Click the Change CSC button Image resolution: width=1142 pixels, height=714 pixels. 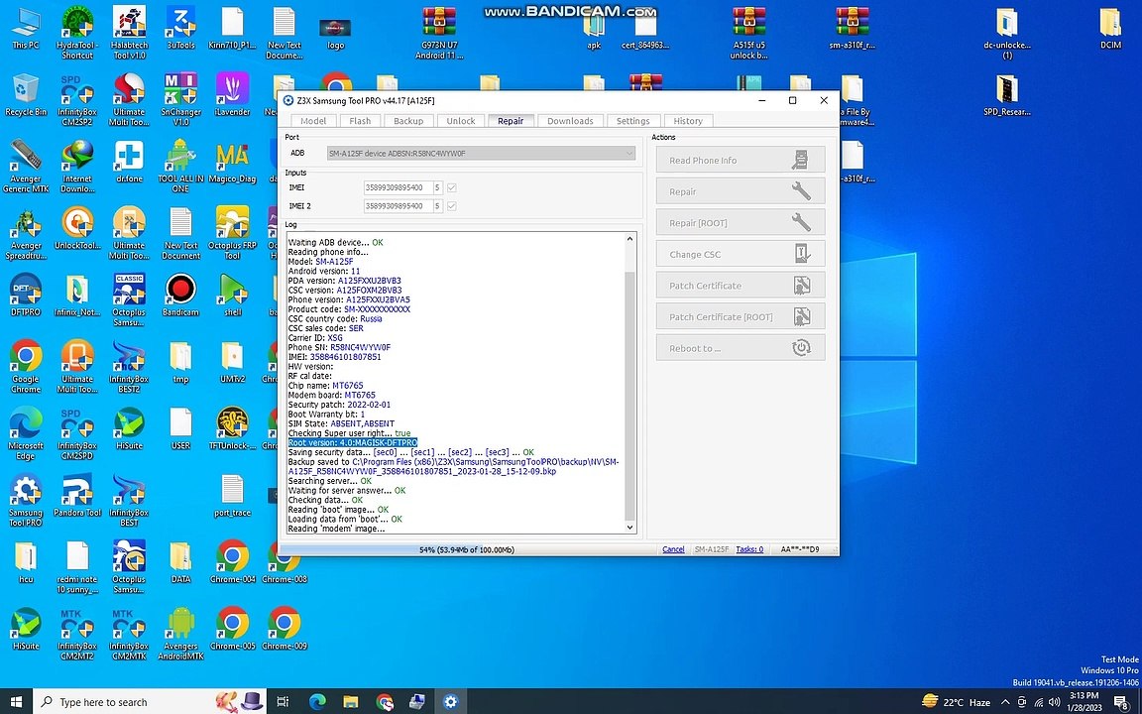click(x=740, y=254)
